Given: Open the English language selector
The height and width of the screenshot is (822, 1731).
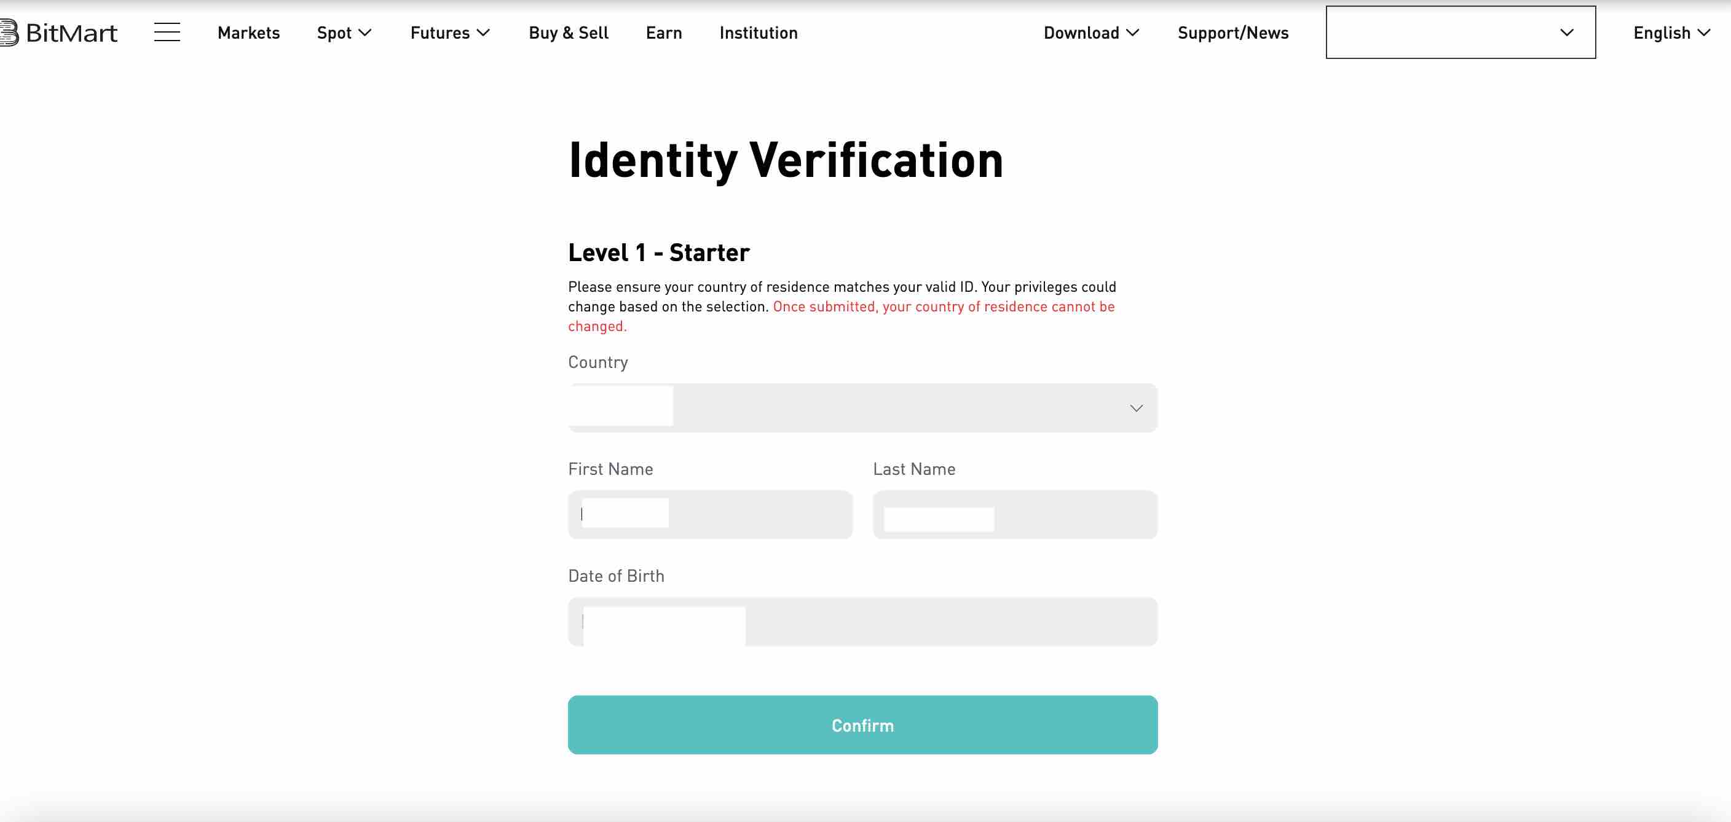Looking at the screenshot, I should 1671,32.
